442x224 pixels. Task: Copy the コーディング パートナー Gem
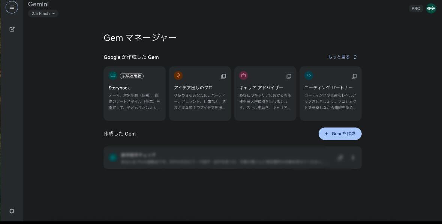tap(354, 76)
